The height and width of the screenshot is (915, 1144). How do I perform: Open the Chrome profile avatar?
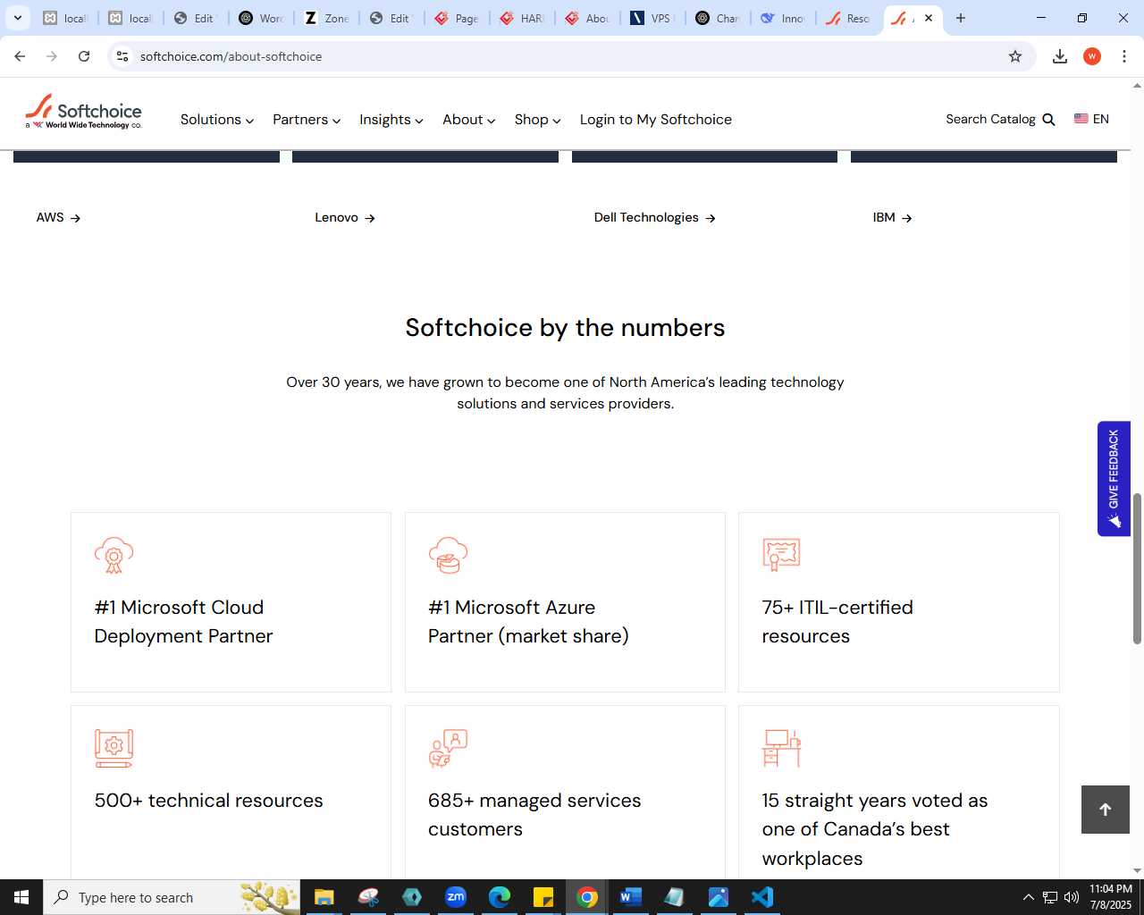pos(1092,56)
